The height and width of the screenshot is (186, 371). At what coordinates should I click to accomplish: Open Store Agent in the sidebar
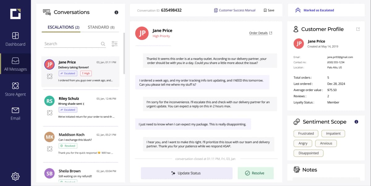tap(15, 89)
